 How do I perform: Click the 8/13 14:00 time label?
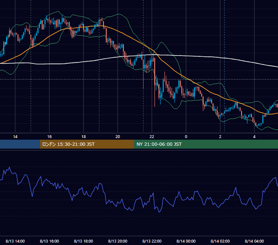(x=15, y=241)
